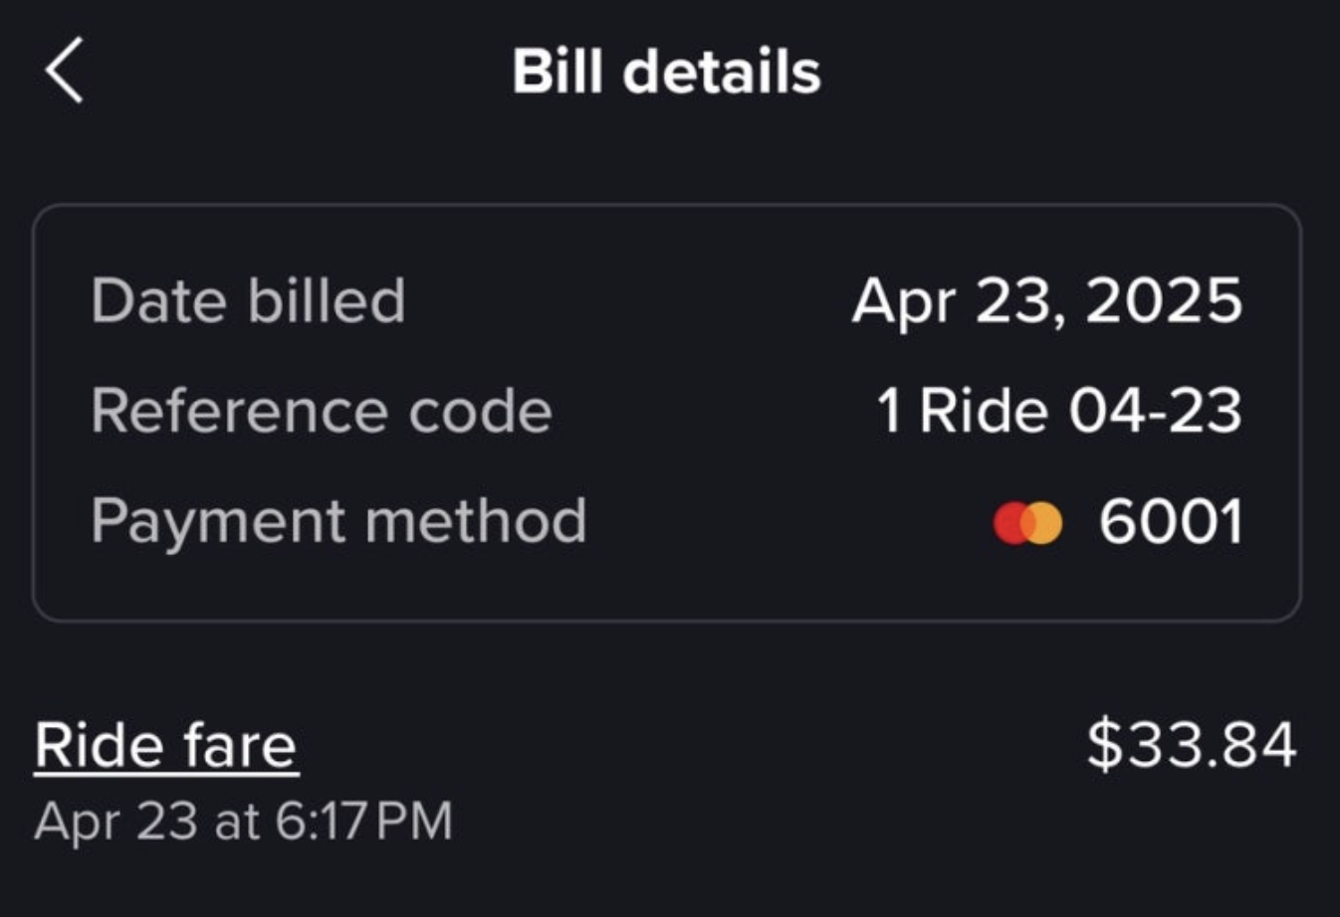Tap the 6:17 PM time text
Image resolution: width=1340 pixels, height=917 pixels.
(x=363, y=822)
